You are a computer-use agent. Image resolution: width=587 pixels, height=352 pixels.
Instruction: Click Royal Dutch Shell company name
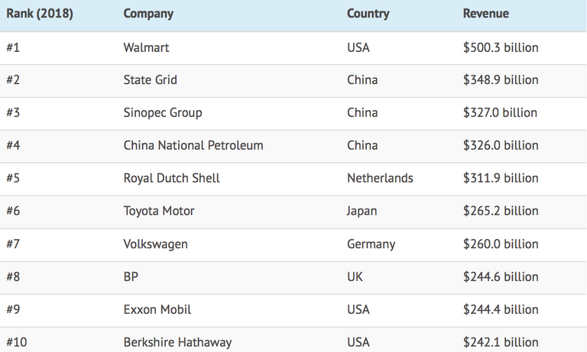(x=171, y=179)
